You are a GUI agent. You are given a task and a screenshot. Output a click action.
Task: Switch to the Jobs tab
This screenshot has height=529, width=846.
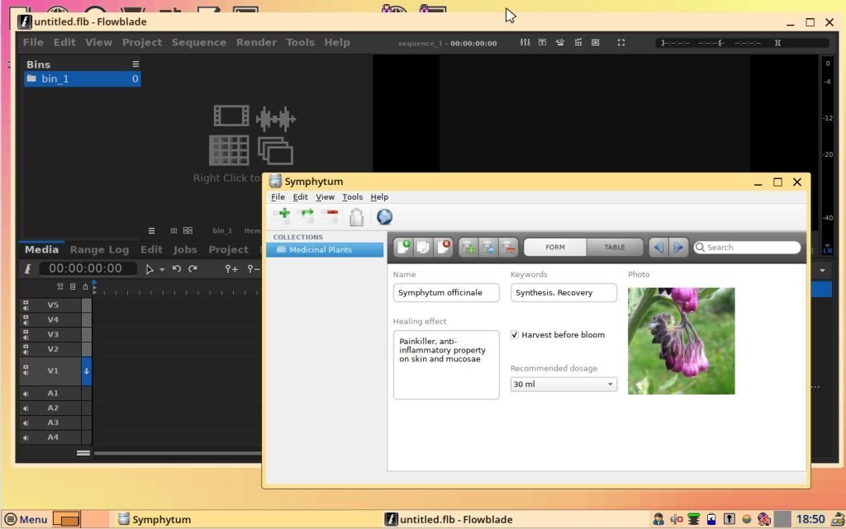(185, 249)
